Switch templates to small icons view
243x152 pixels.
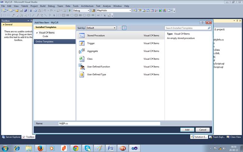click(119, 28)
